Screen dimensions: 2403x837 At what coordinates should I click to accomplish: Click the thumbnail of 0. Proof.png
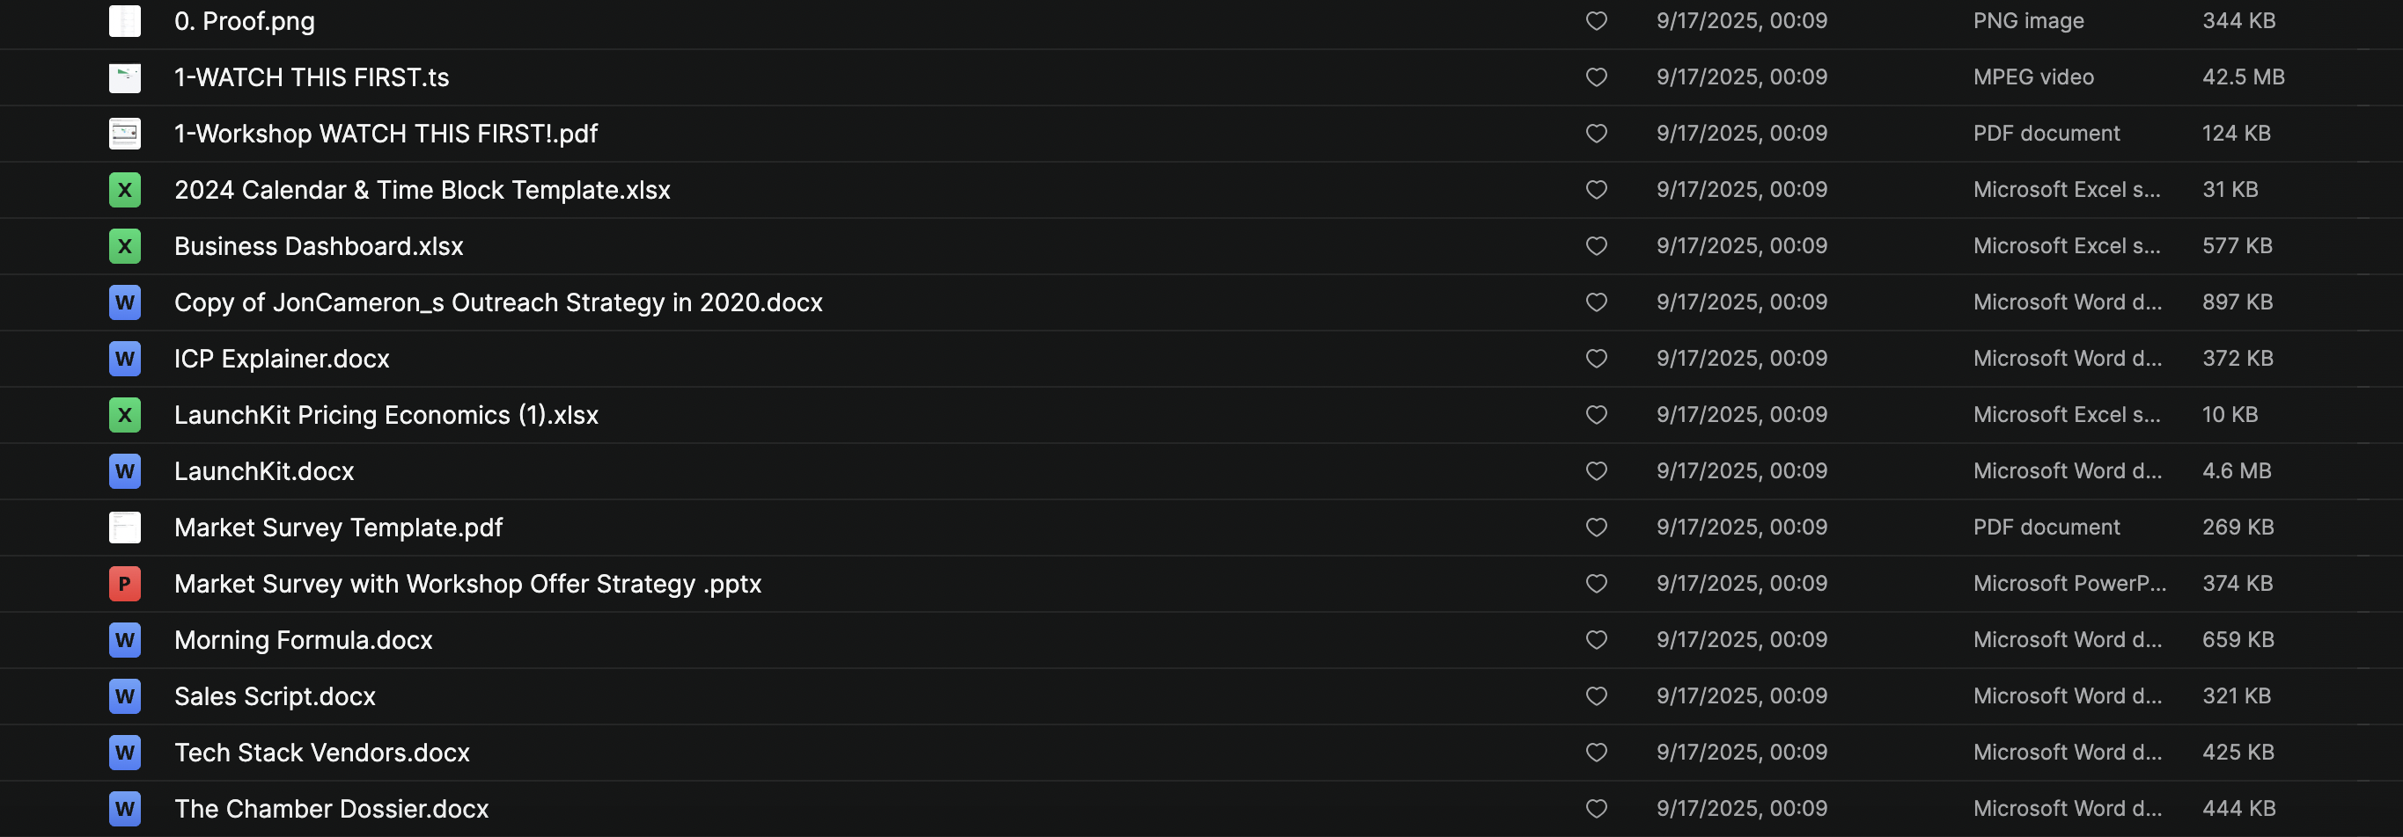tap(124, 20)
